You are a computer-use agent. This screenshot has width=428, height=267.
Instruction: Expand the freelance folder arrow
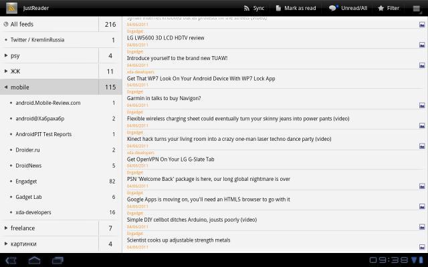click(6, 228)
